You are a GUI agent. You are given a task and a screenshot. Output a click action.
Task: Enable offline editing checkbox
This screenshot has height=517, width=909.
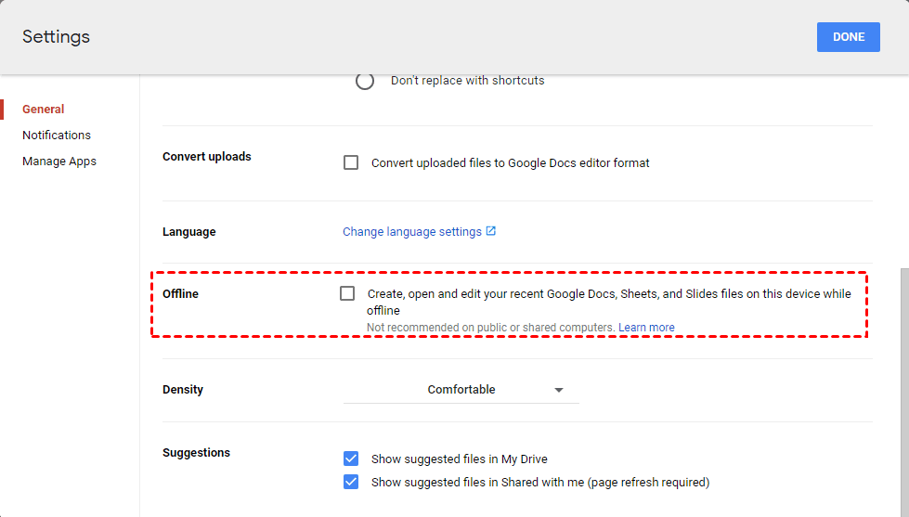click(347, 293)
